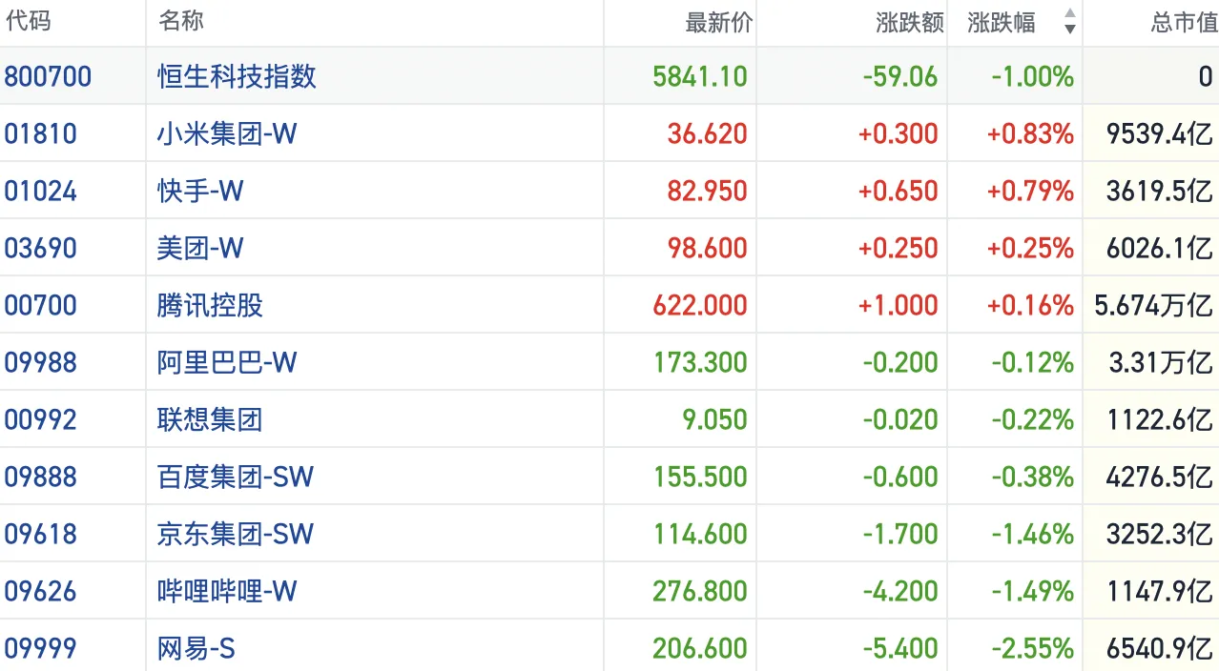Click the 最新价 column header
Screen dimensions: 1219x671
(718, 23)
